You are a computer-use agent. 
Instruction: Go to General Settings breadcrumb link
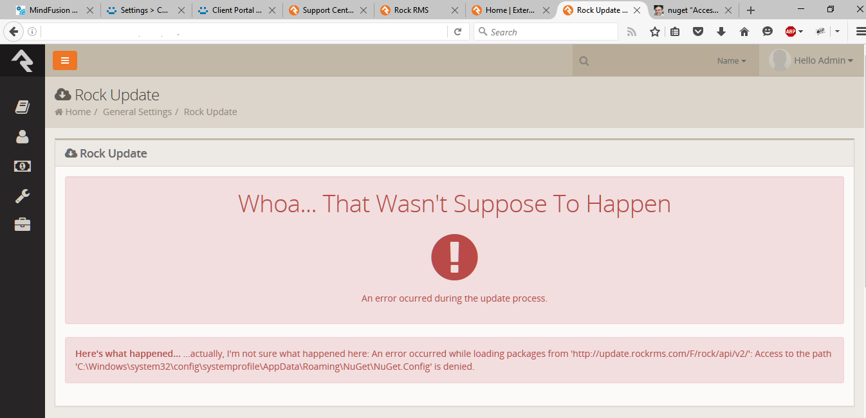click(137, 112)
